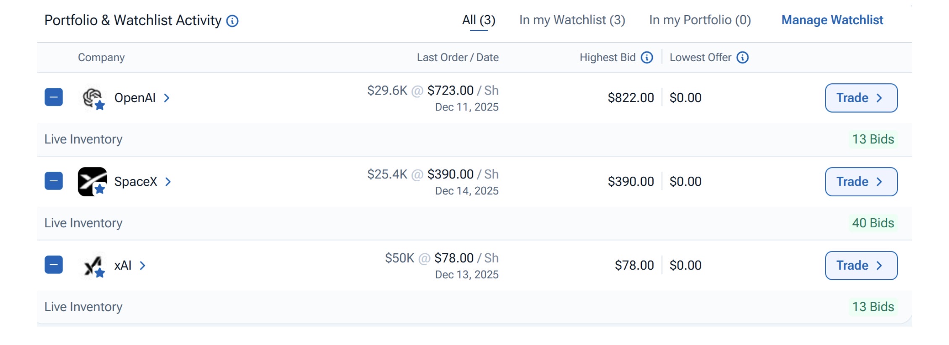
Task: Open SpaceX details via chevron arrow
Action: click(x=168, y=182)
